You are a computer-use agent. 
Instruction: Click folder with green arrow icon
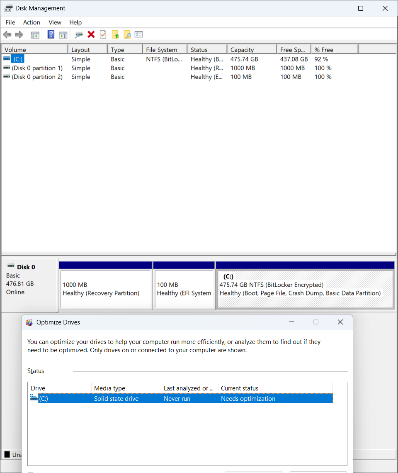click(115, 35)
